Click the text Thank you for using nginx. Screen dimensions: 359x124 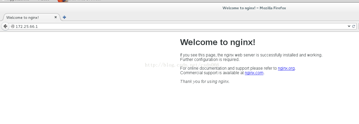(205, 82)
